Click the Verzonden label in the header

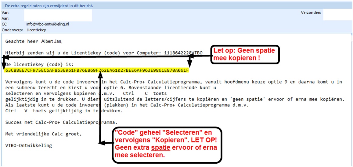(x=311, y=12)
